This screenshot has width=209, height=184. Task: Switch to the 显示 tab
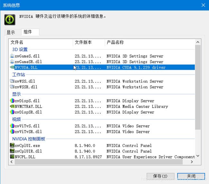tap(13, 32)
